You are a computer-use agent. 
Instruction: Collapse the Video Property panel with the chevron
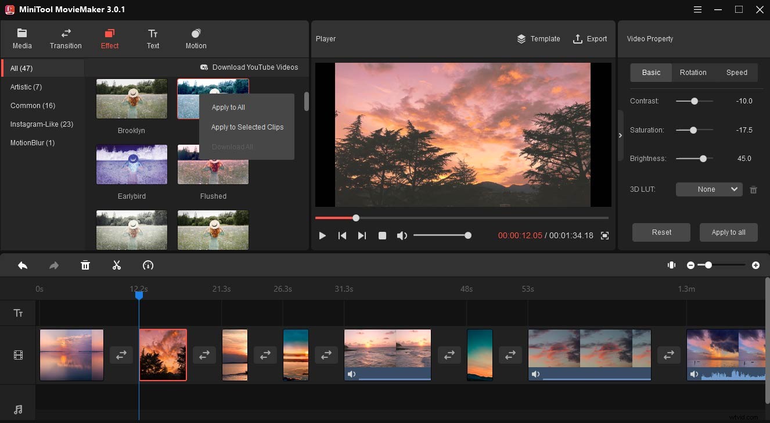[620, 135]
